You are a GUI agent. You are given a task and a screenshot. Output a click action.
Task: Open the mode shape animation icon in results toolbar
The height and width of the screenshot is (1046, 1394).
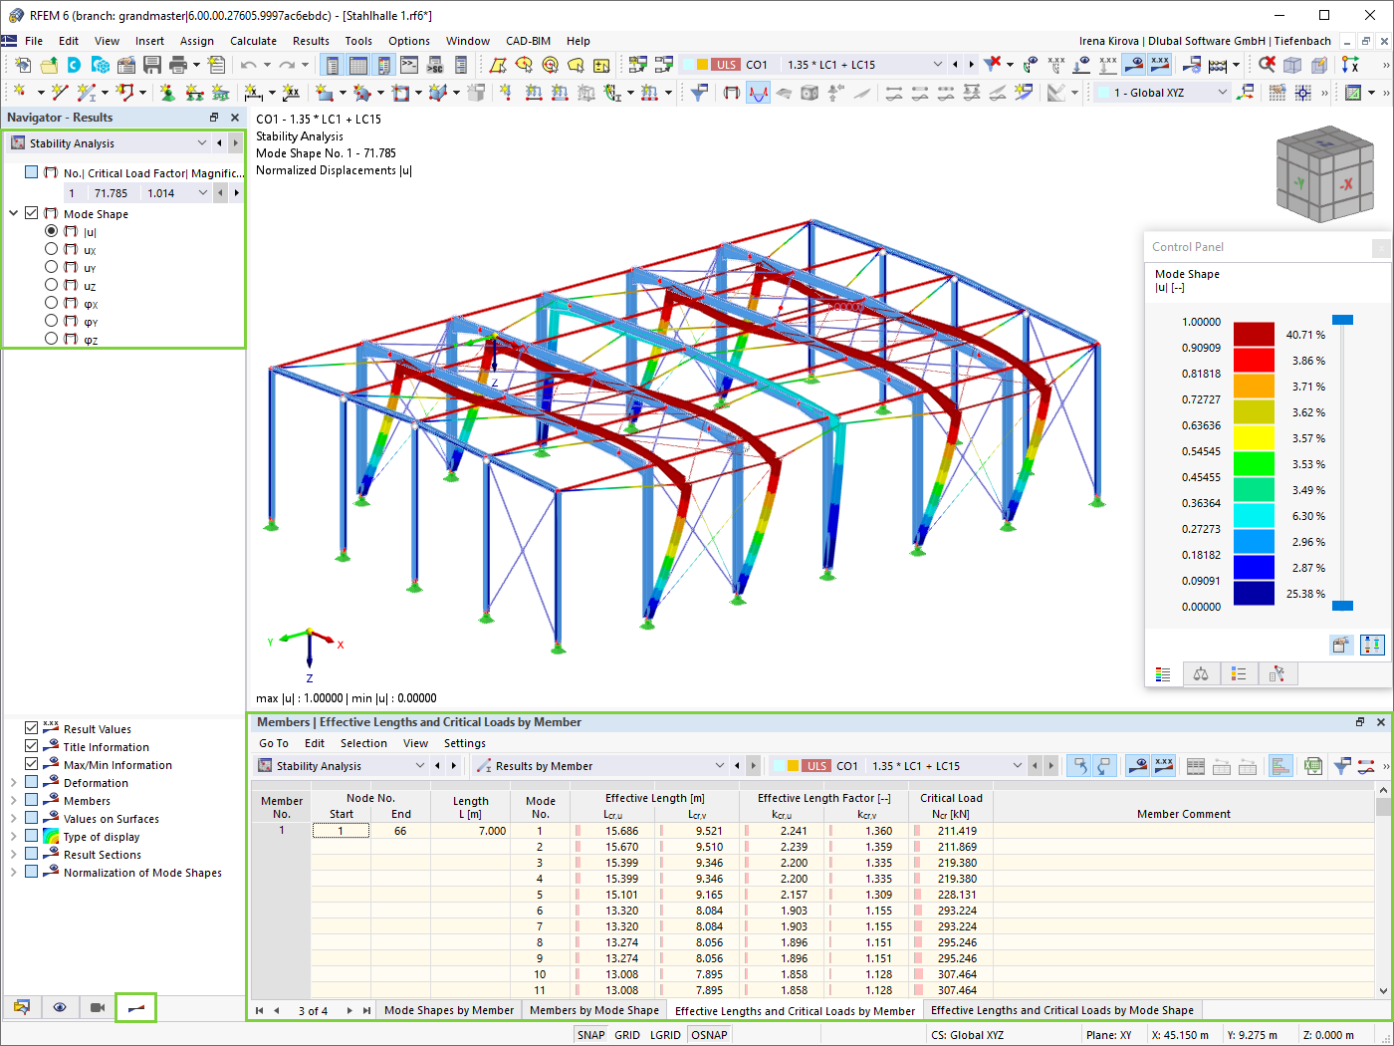(95, 1007)
